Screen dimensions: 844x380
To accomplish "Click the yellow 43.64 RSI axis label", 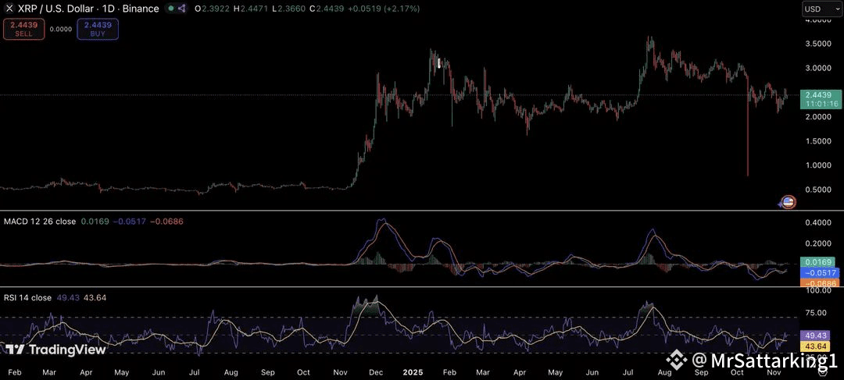I will 817,345.
